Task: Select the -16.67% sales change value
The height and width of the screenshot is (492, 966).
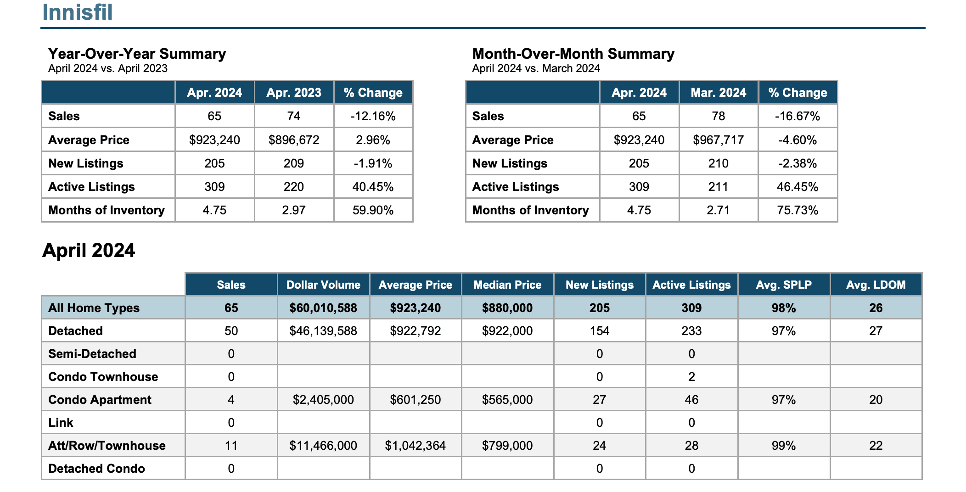Action: pos(798,116)
